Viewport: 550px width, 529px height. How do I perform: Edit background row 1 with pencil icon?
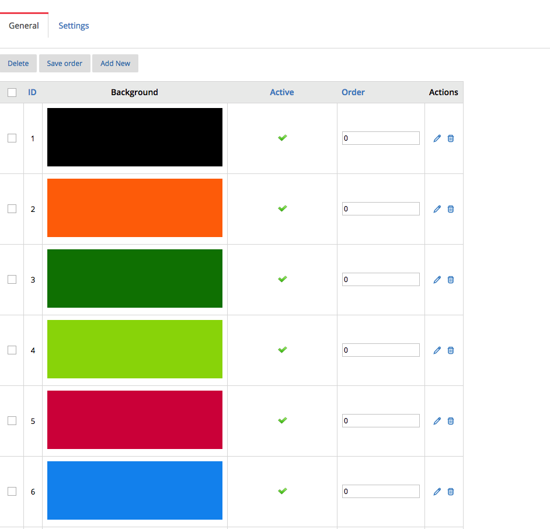click(x=437, y=138)
